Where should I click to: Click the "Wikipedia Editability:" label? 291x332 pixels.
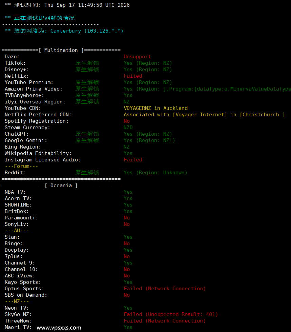coord(38,153)
